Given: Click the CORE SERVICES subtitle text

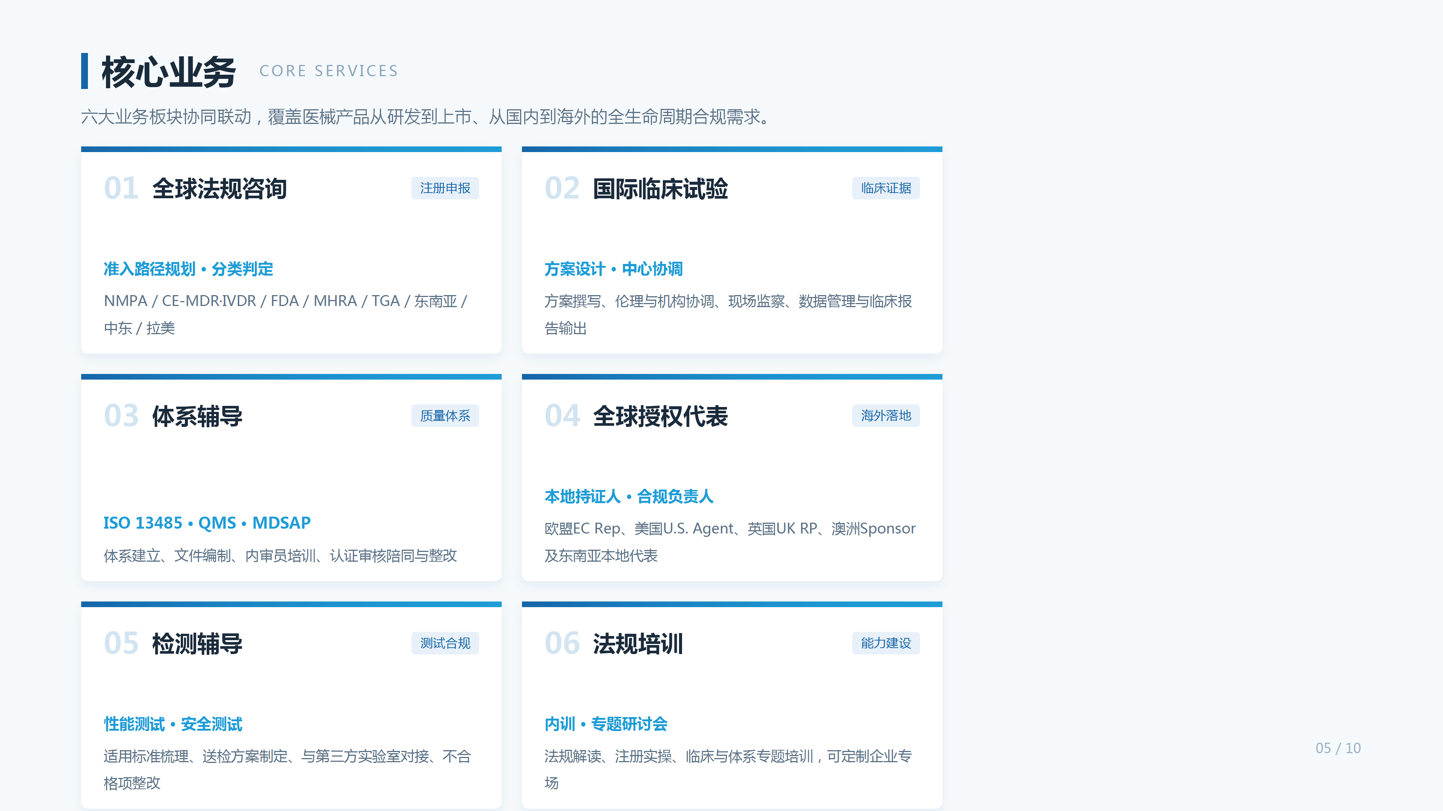Looking at the screenshot, I should (x=328, y=71).
